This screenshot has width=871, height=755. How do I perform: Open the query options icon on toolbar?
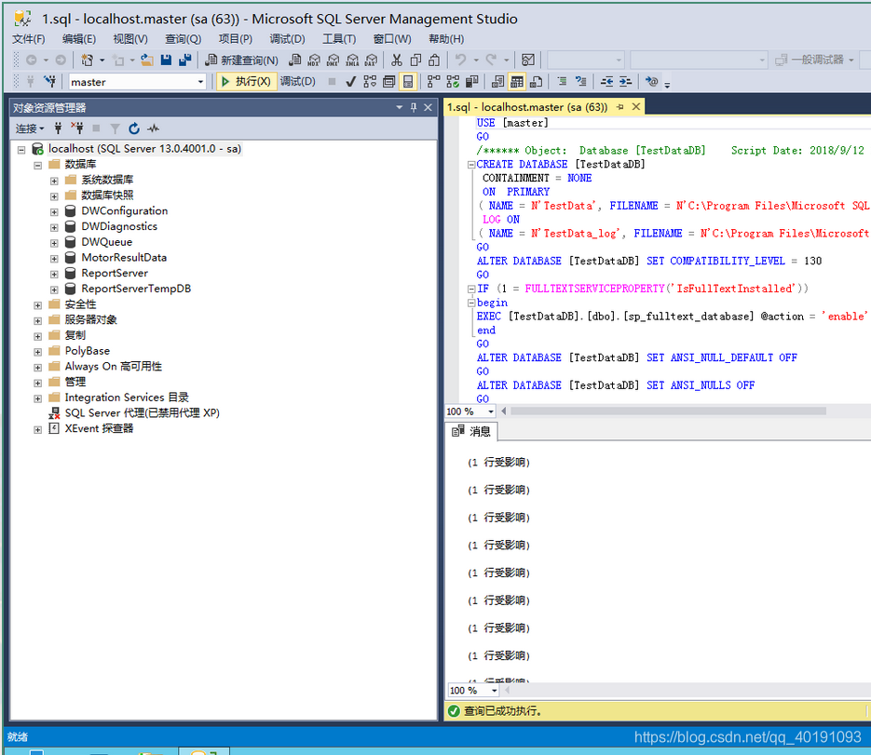tap(388, 81)
